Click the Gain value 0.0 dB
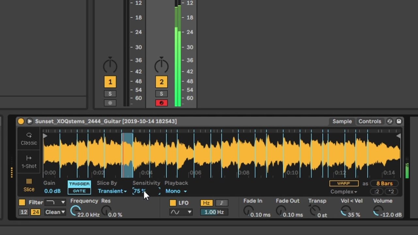The height and width of the screenshot is (235, 418). click(52, 191)
